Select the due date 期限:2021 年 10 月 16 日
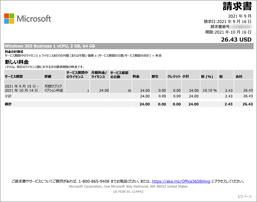Viewport: 257px width, 202px height. click(228, 32)
